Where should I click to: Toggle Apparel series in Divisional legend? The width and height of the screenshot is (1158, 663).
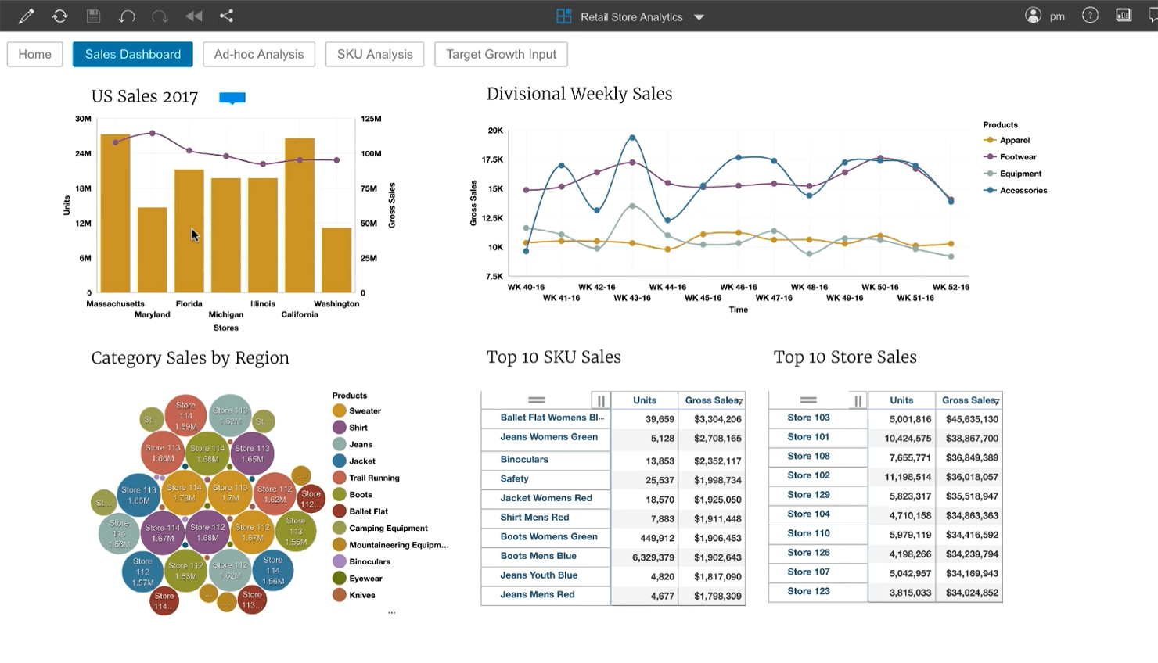(x=1007, y=140)
